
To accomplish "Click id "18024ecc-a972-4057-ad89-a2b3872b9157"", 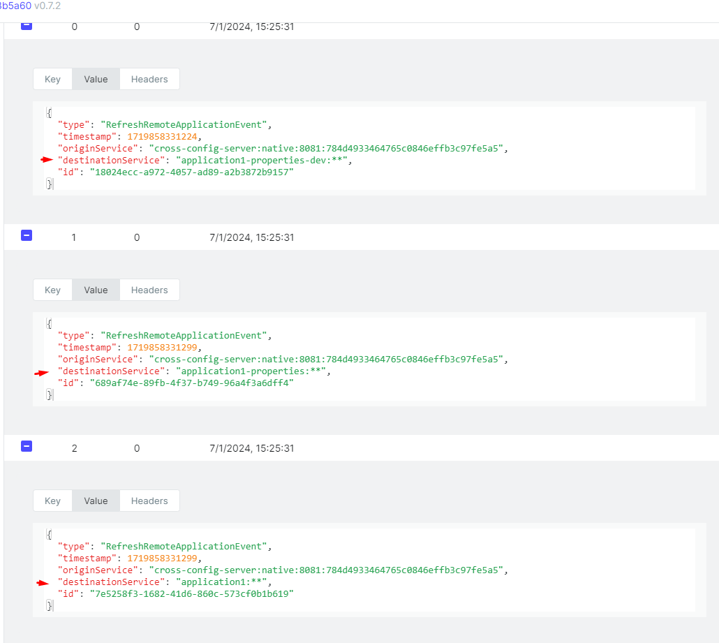I will [192, 172].
